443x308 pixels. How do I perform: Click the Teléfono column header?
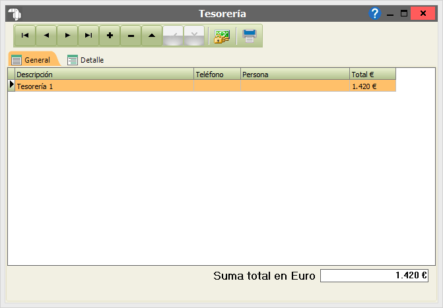coord(217,75)
